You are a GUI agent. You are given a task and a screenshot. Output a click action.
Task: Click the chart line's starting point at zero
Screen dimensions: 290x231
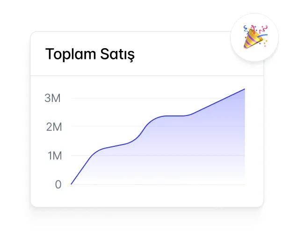coord(71,184)
